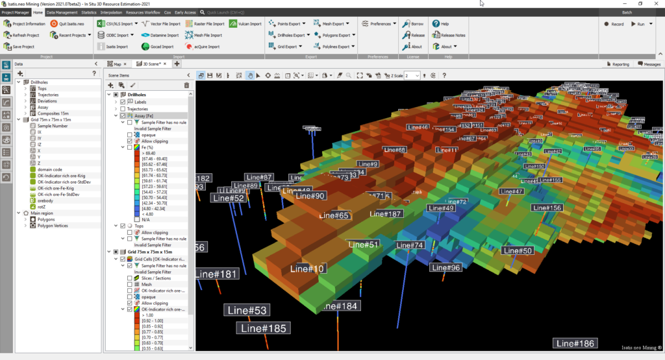Collapse Grid 75m x 75m x 15m scene group
The height and width of the screenshot is (360, 665).
pos(109,252)
